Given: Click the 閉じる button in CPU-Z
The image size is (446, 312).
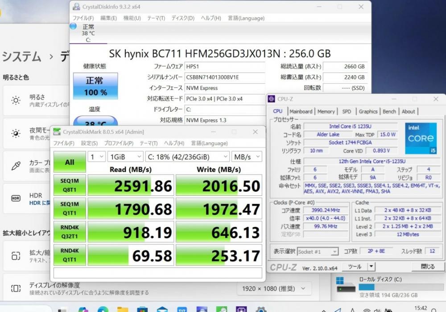Looking at the screenshot, I should pos(428,267).
